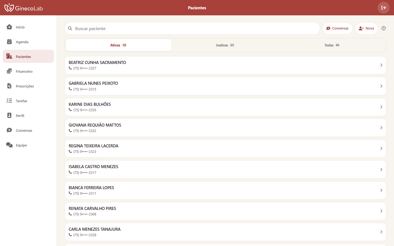Click the Tarefas checklist icon

pyautogui.click(x=9, y=101)
